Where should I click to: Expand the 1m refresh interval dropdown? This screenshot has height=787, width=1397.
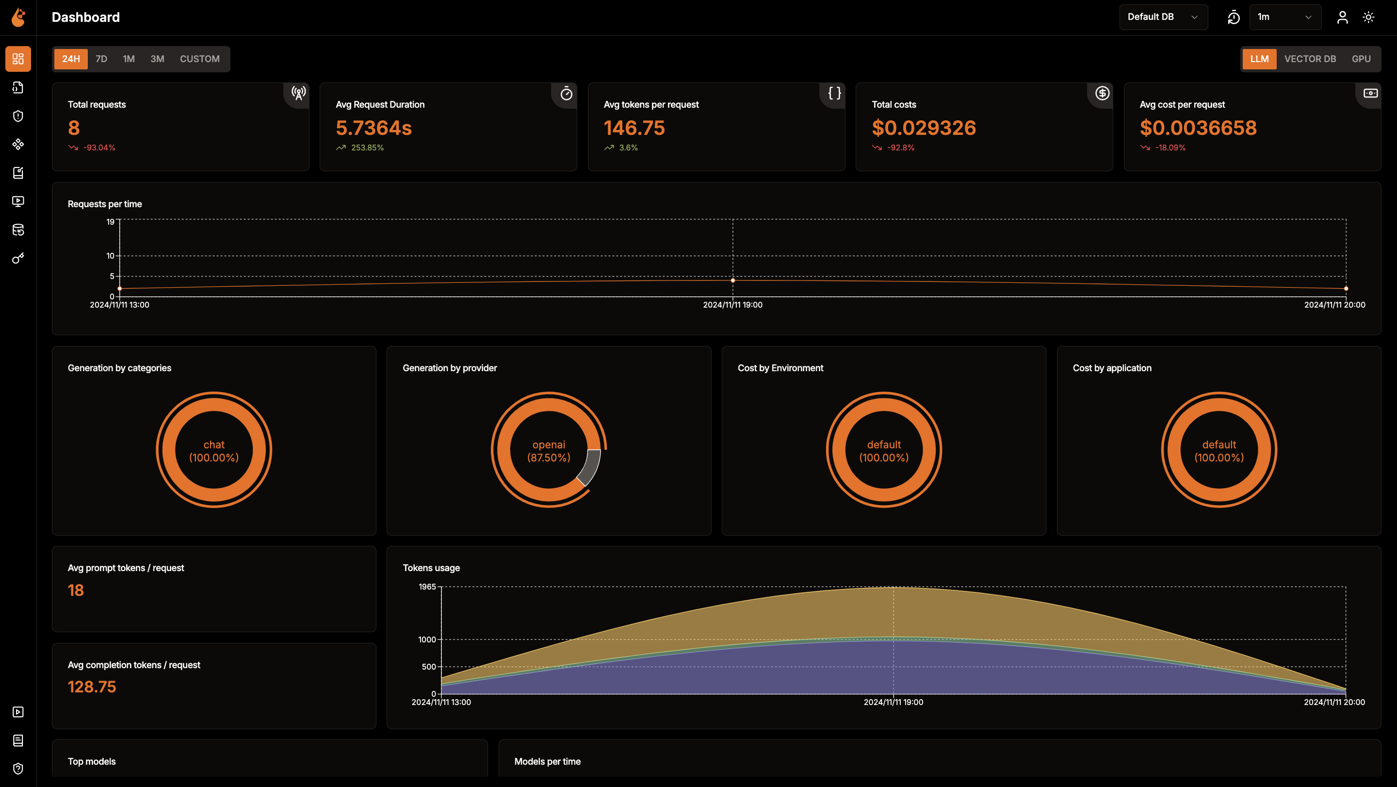[x=1284, y=17]
